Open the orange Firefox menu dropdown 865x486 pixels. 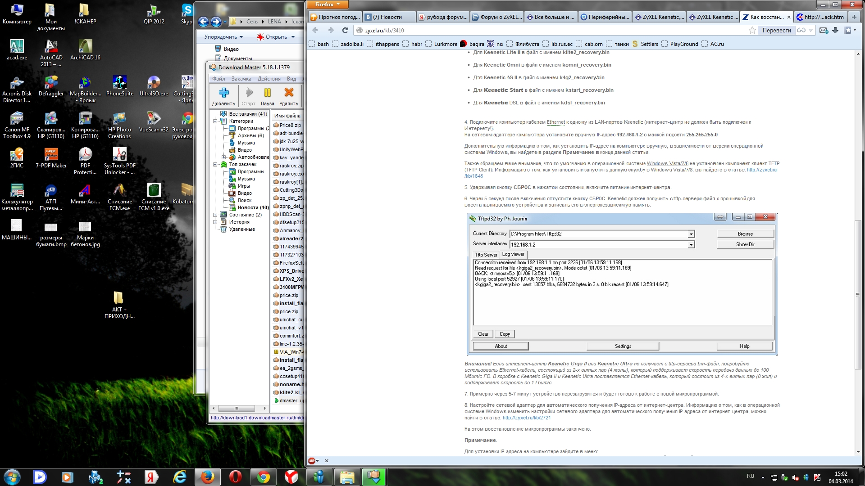[x=328, y=4]
